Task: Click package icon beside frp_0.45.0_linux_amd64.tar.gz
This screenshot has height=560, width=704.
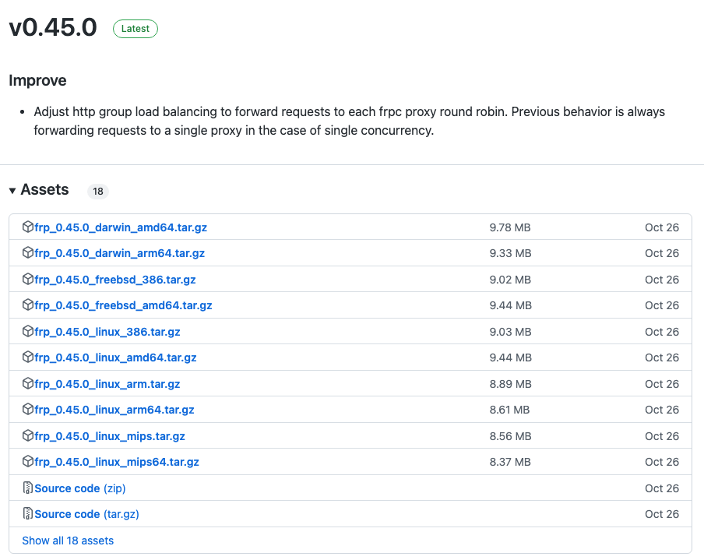Action: point(28,357)
